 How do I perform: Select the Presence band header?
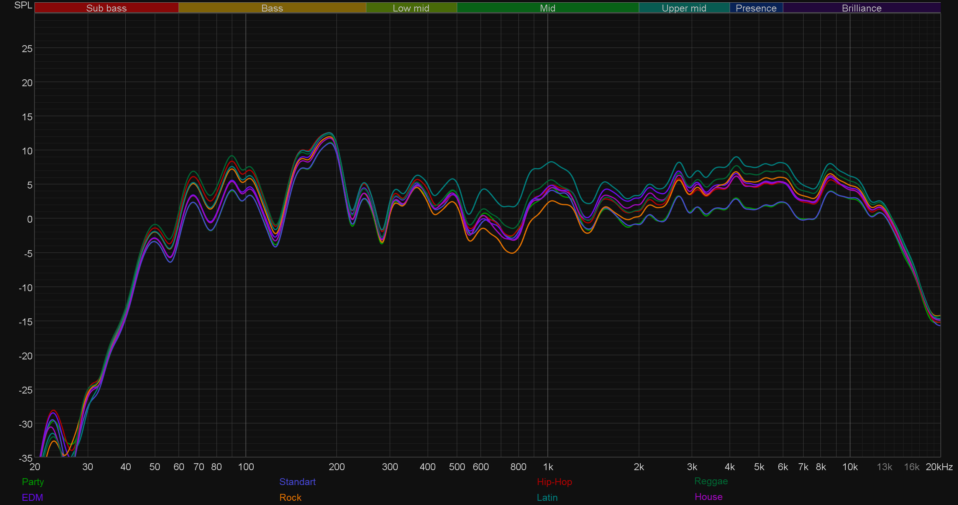pos(756,8)
